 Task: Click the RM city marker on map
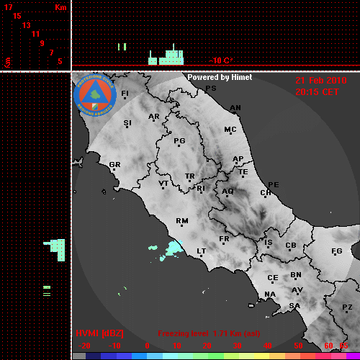(x=181, y=225)
